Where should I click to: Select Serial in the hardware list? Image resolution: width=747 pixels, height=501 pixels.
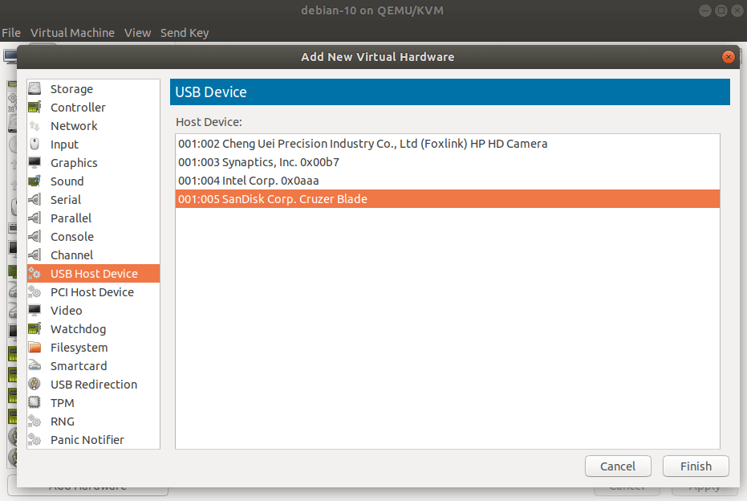click(x=93, y=200)
